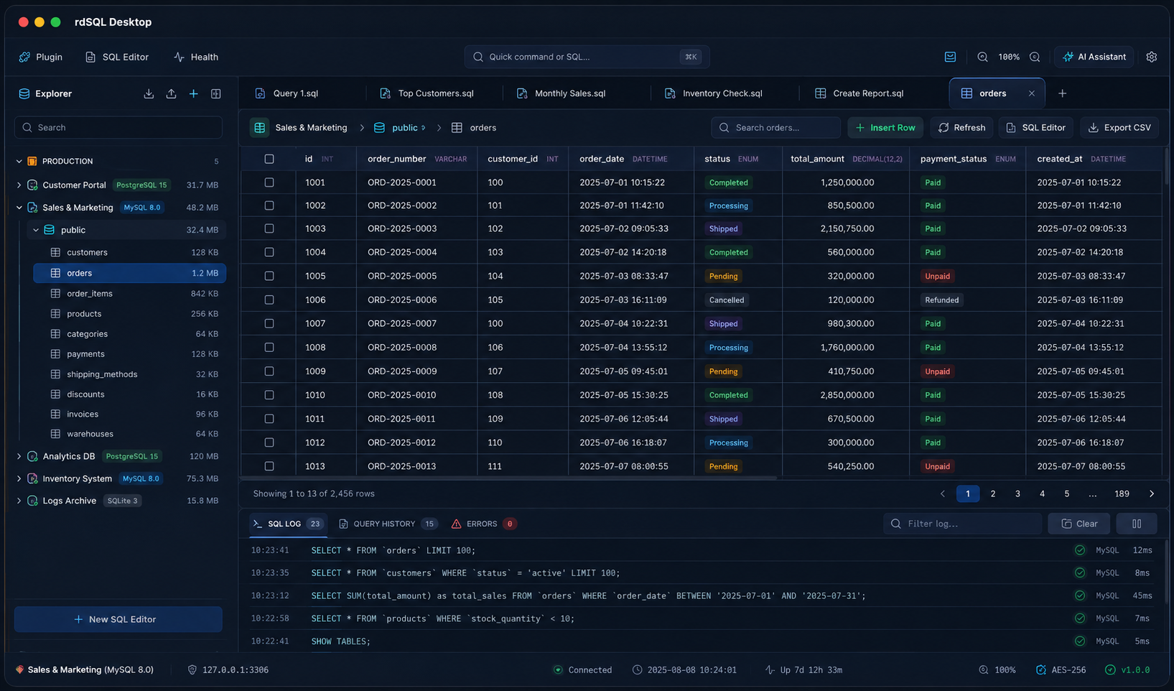Switch to Monthly Sales.sql tab
The width and height of the screenshot is (1174, 691).
click(x=562, y=93)
